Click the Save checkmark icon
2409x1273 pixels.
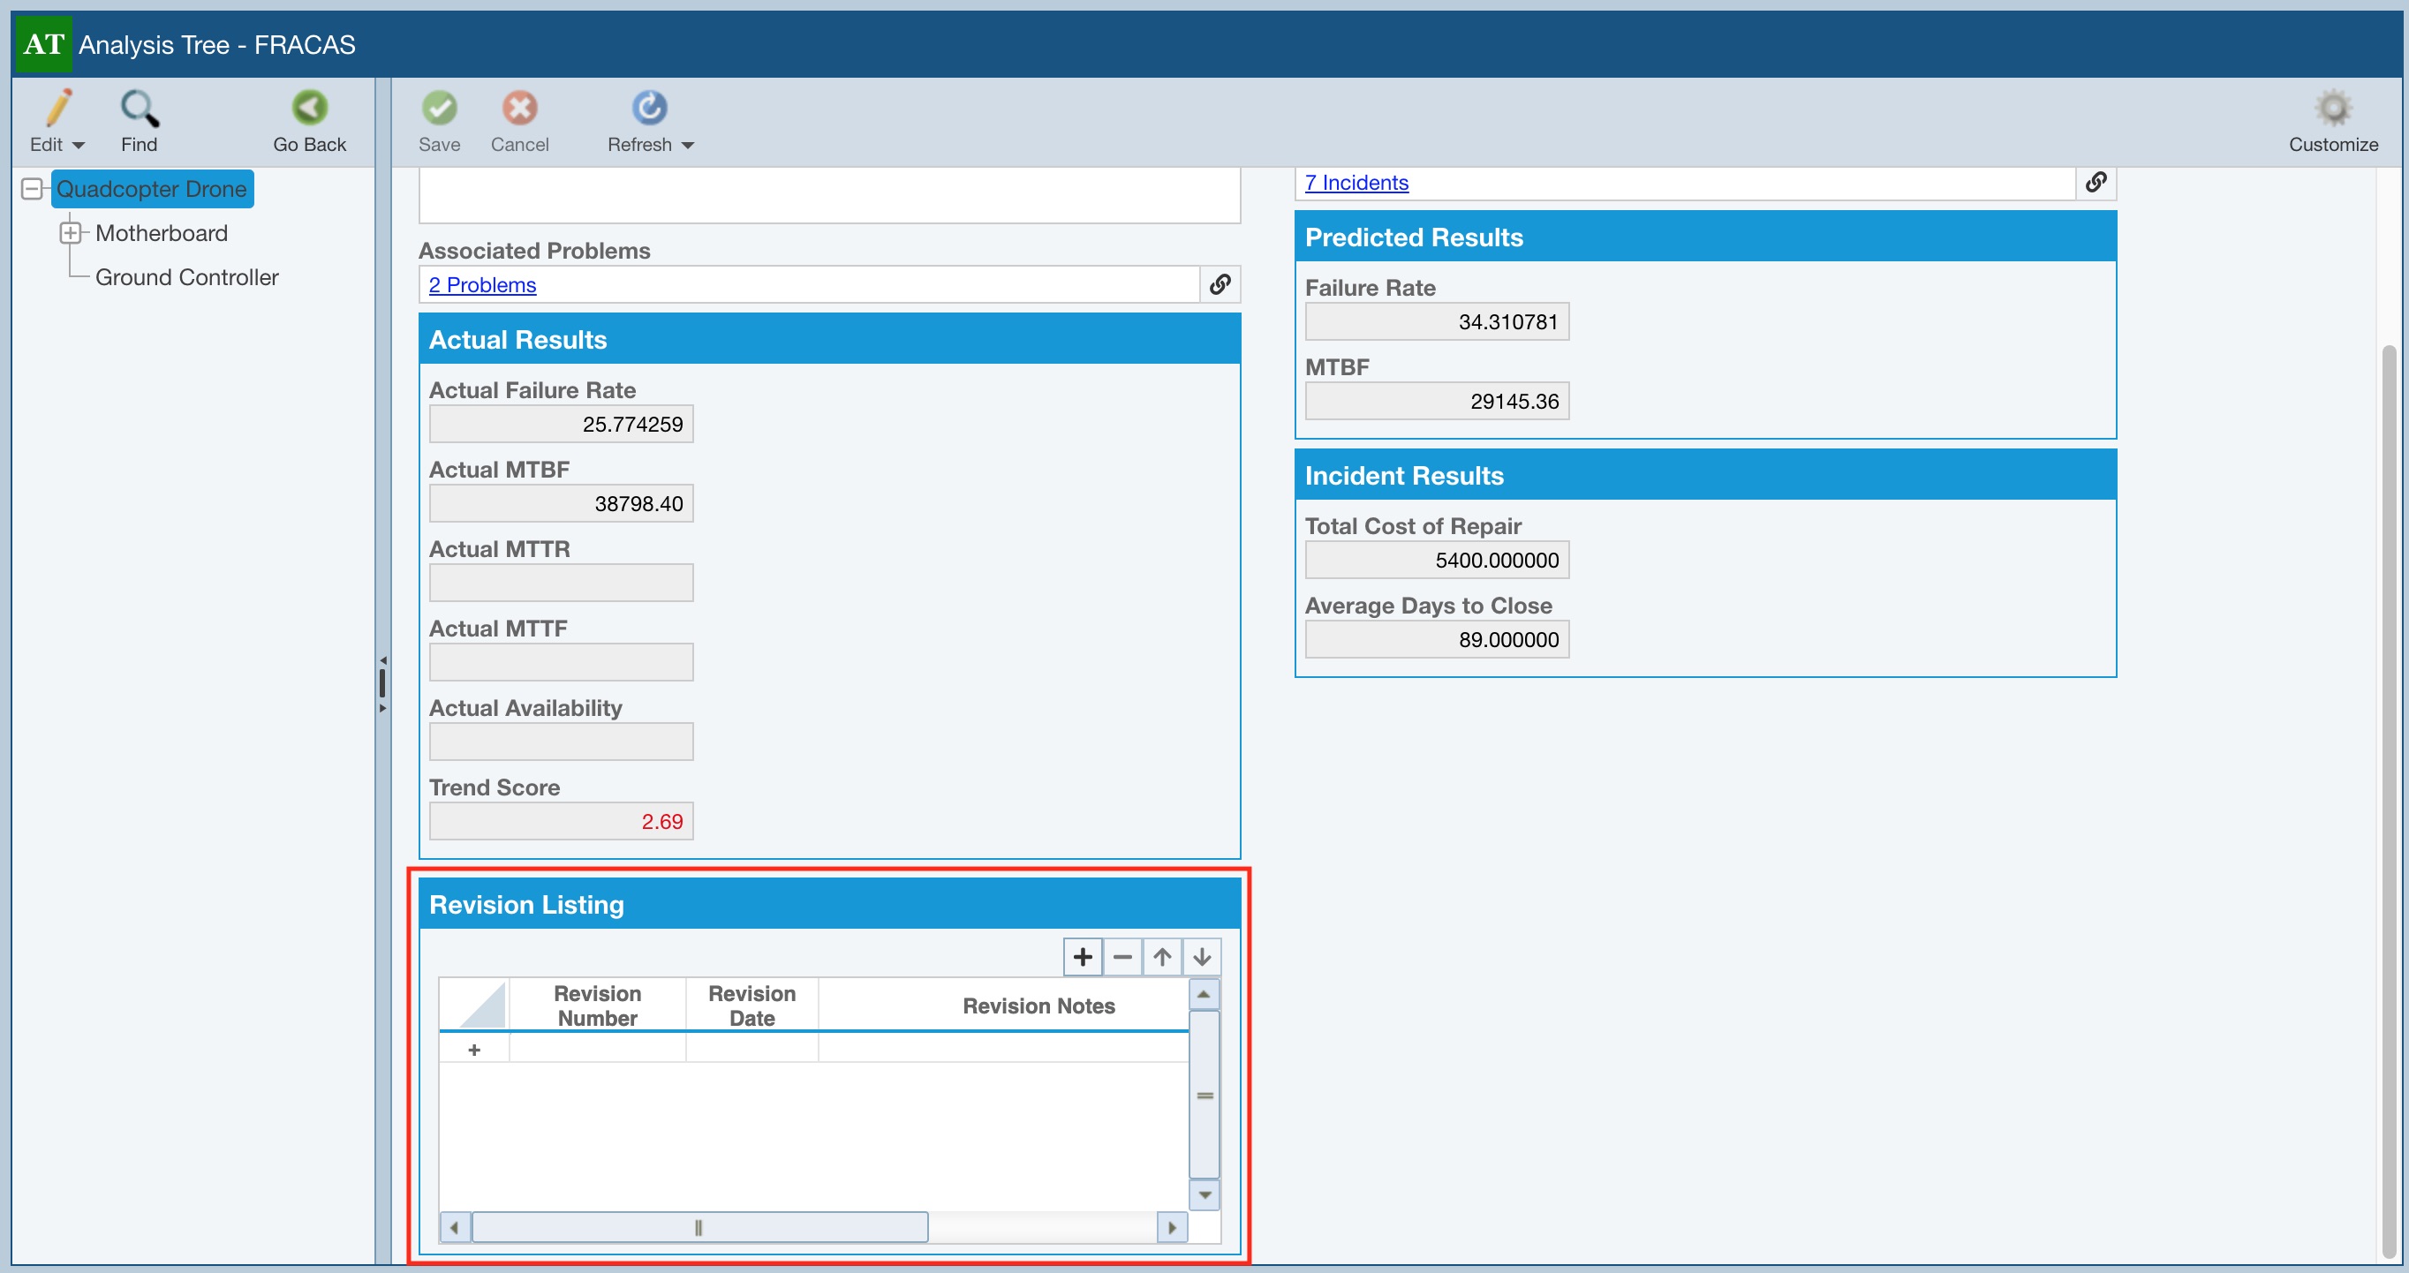click(x=439, y=109)
